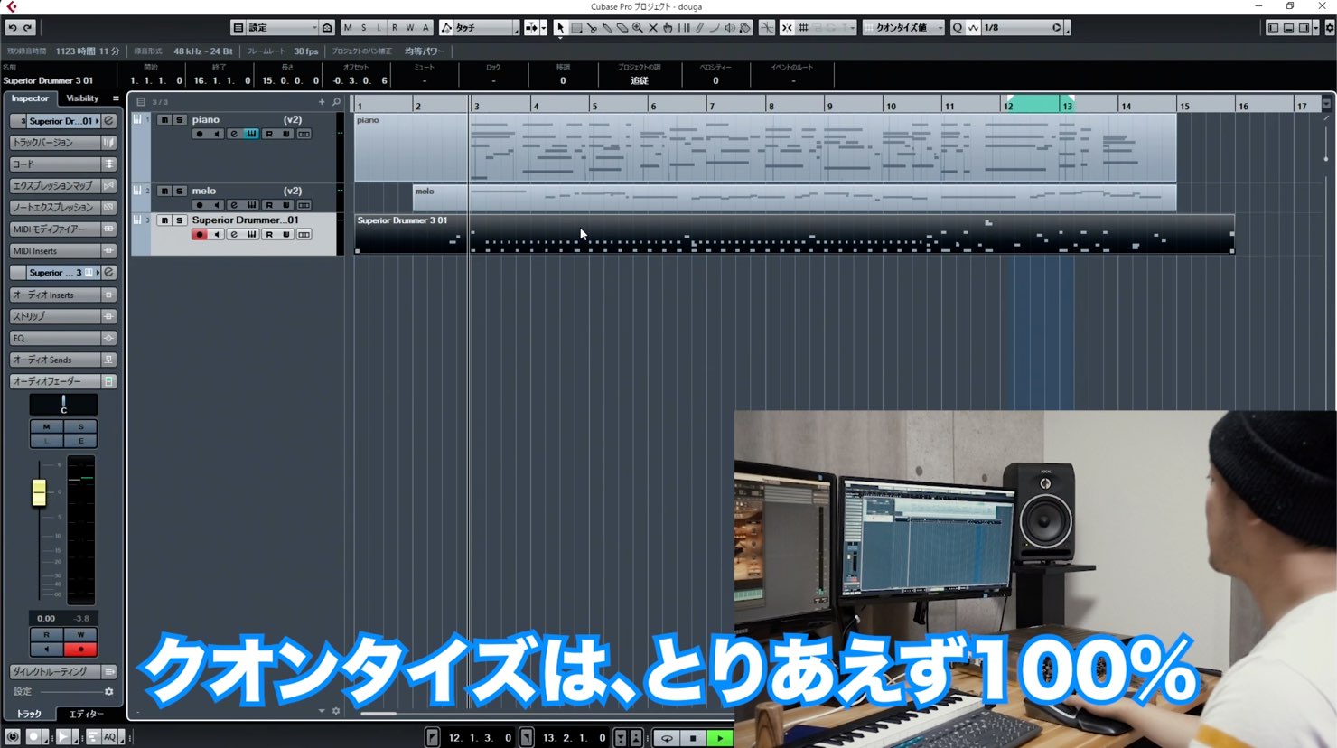
Task: Select the Draw pencil tool
Action: (699, 28)
